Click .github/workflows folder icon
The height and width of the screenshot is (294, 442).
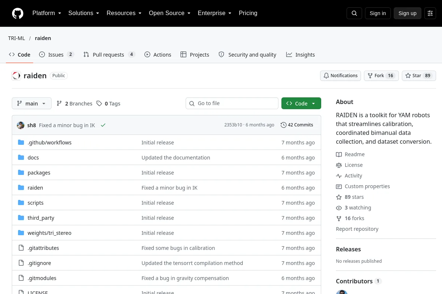pyautogui.click(x=21, y=142)
